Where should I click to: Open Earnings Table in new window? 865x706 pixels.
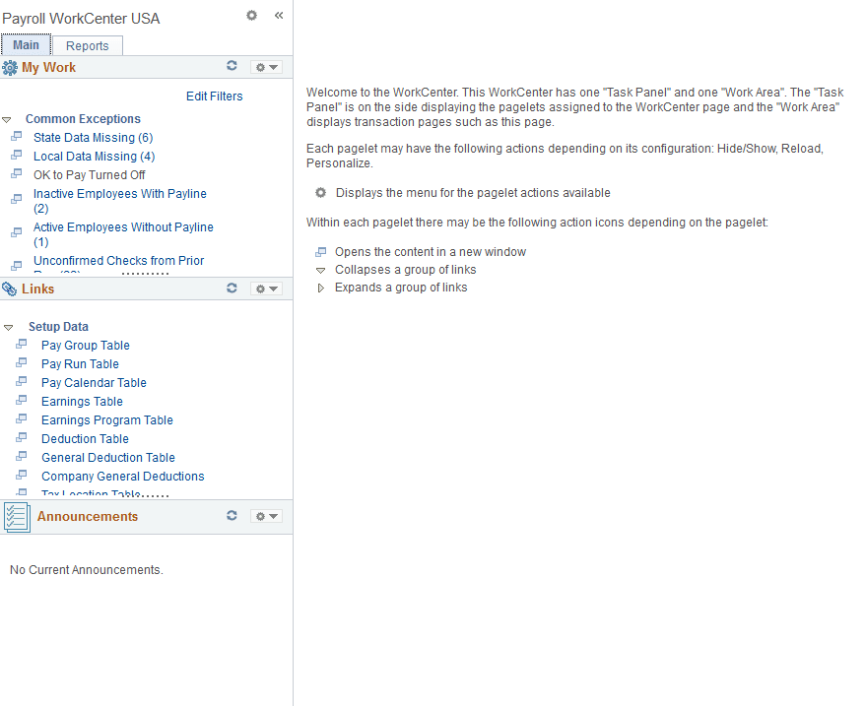tap(20, 401)
